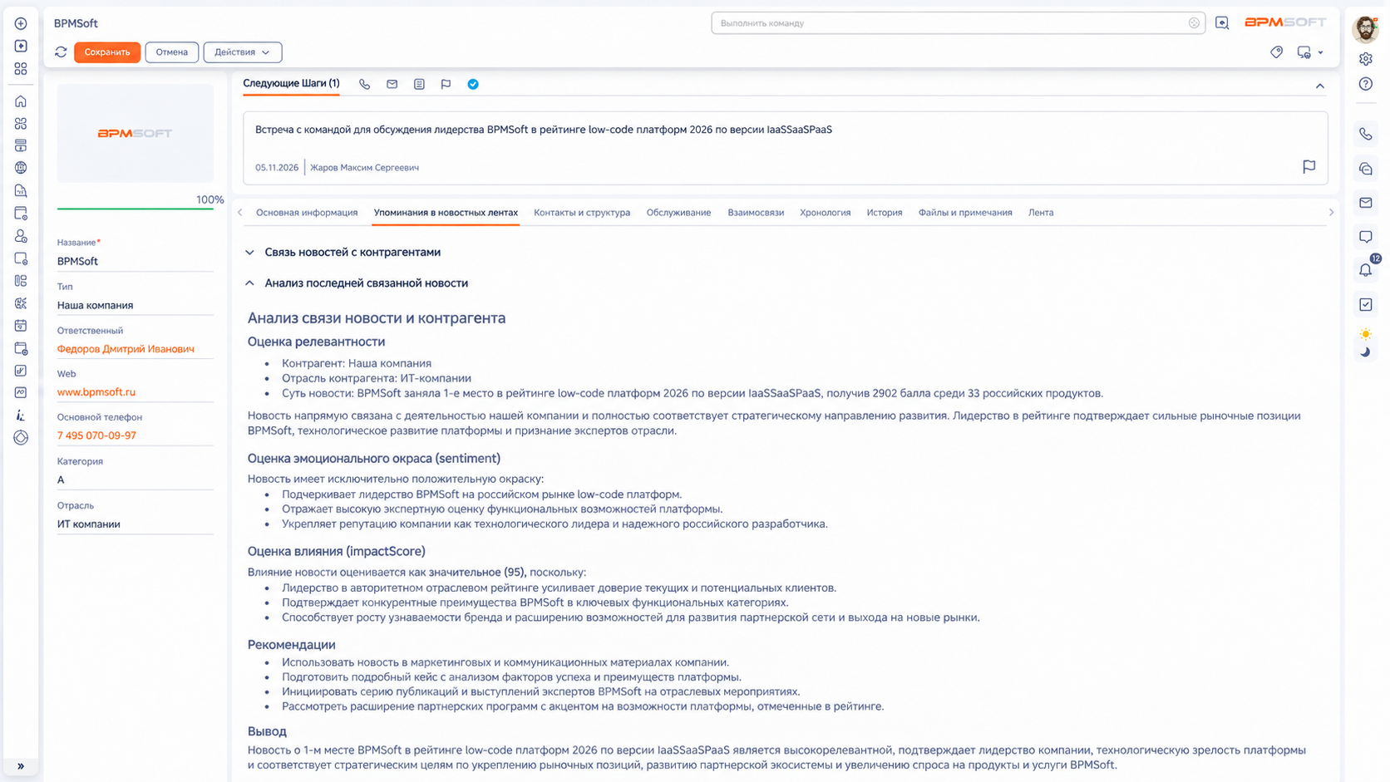Add an email using the next-steps envelope icon
Viewport: 1390px width, 782px height.
[x=392, y=84]
